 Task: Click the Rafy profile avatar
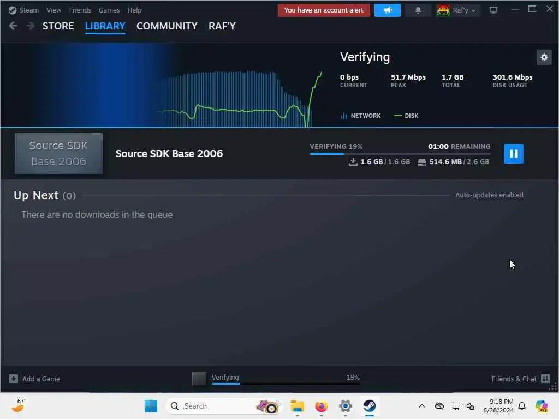click(x=443, y=10)
